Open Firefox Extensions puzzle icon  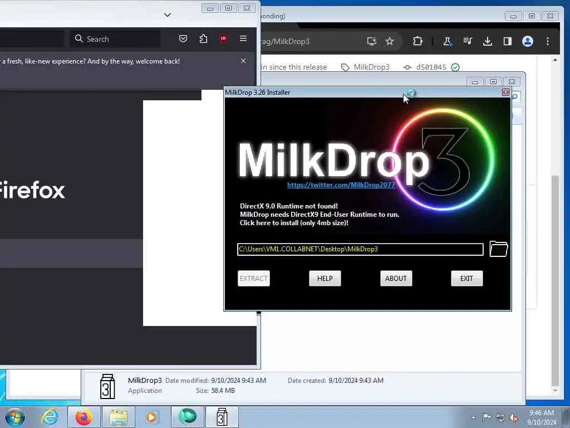coord(204,38)
